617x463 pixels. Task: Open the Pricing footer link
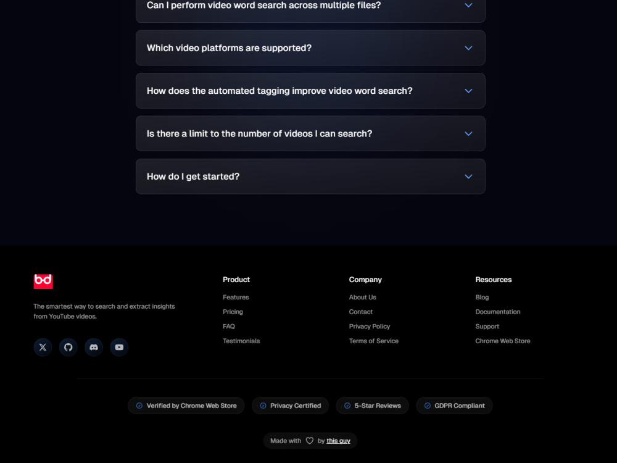(233, 312)
